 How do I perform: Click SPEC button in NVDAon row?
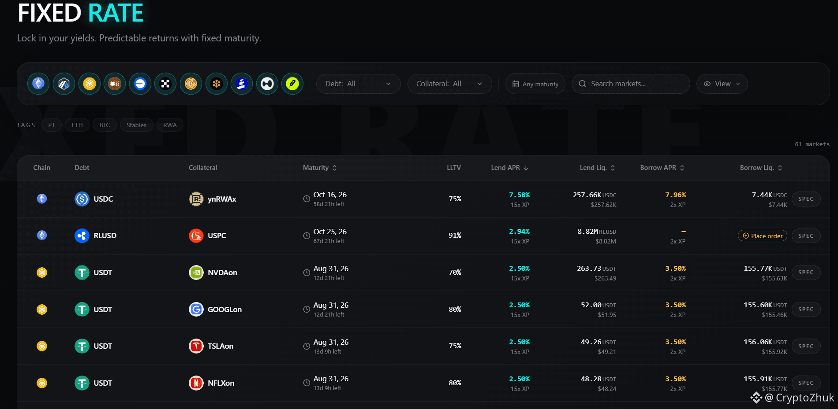(x=806, y=273)
